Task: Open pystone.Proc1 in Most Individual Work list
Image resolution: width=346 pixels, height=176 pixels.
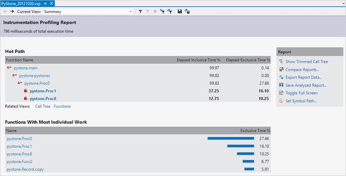Action: click(x=19, y=146)
